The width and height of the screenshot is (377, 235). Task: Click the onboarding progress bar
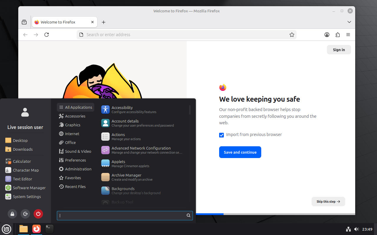(x=275, y=214)
